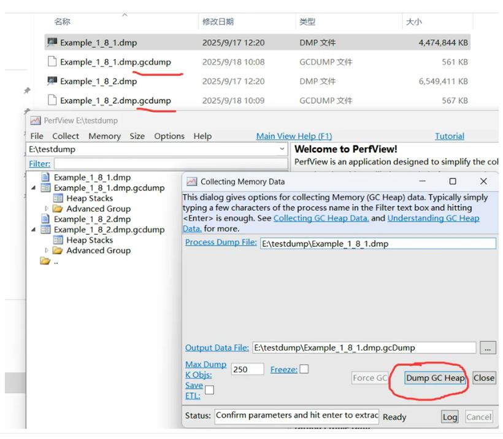Click the Max Dump K Objs field showing 250
Image resolution: width=503 pixels, height=439 pixels.
247,369
